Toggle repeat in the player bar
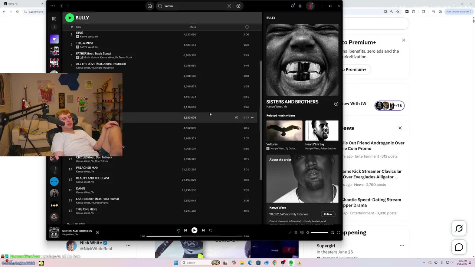This screenshot has height=267, width=475. point(211,230)
